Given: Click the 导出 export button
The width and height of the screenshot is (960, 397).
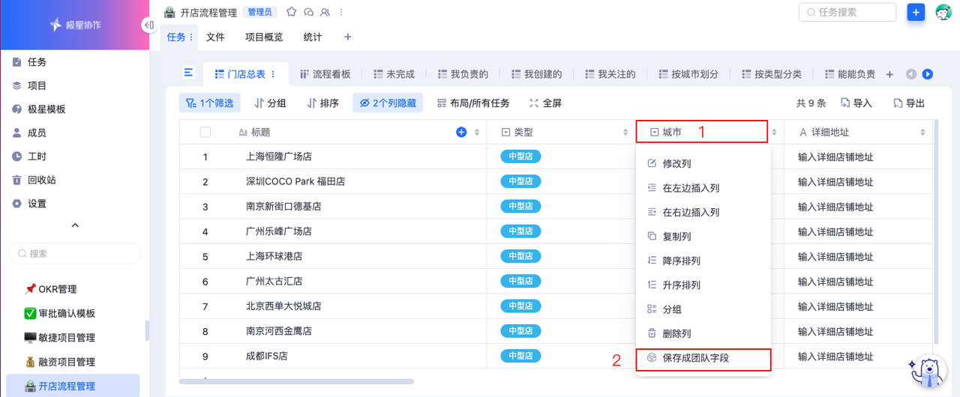Looking at the screenshot, I should click(908, 103).
